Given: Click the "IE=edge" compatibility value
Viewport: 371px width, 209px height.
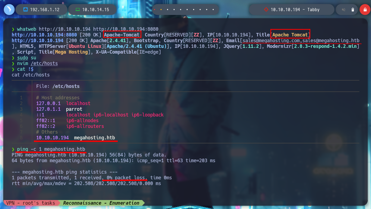Looking at the screenshot, I should (149, 52).
